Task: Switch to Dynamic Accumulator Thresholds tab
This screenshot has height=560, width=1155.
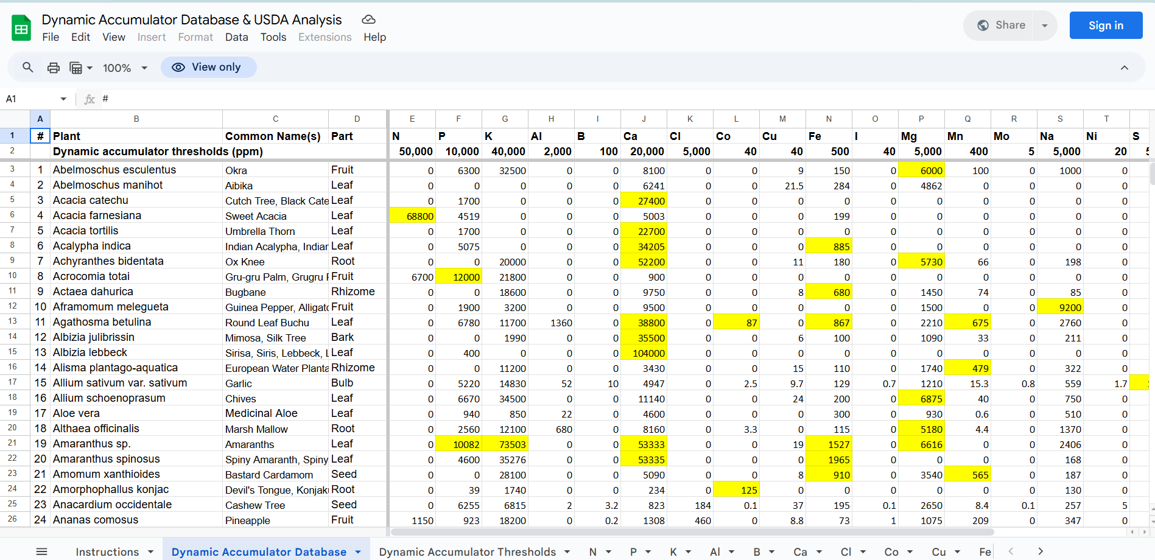Action: 467,551
